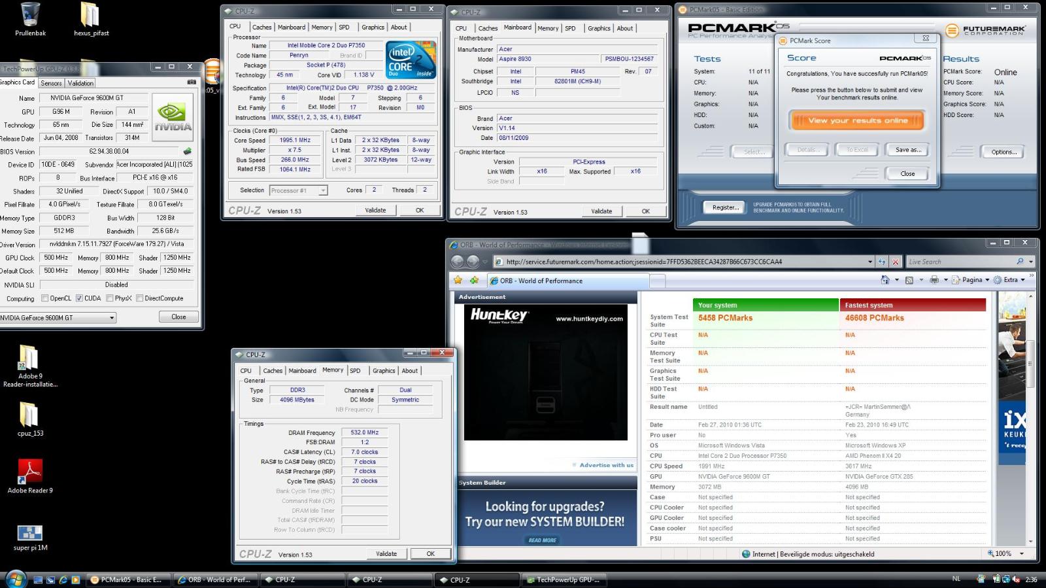Image resolution: width=1046 pixels, height=588 pixels.
Task: Click the Advertise with us link
Action: click(606, 465)
